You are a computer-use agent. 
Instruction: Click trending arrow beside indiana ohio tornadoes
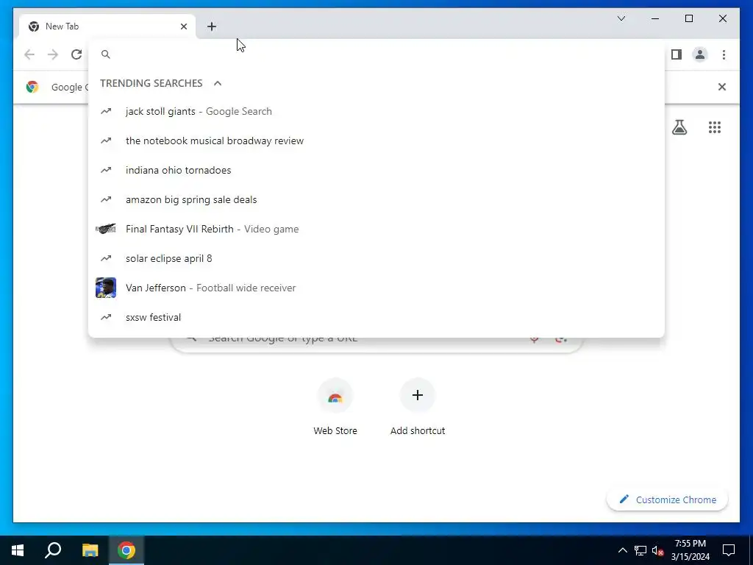point(106,170)
